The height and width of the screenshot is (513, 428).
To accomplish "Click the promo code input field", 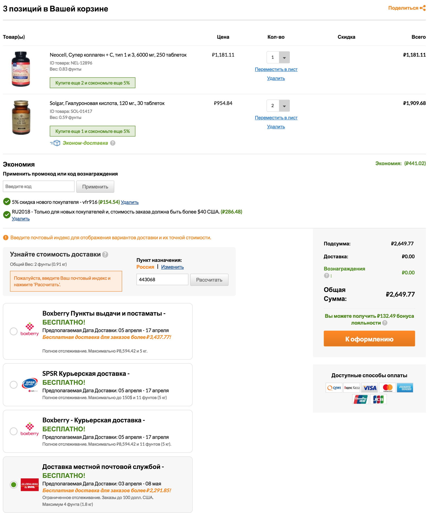I will [38, 186].
